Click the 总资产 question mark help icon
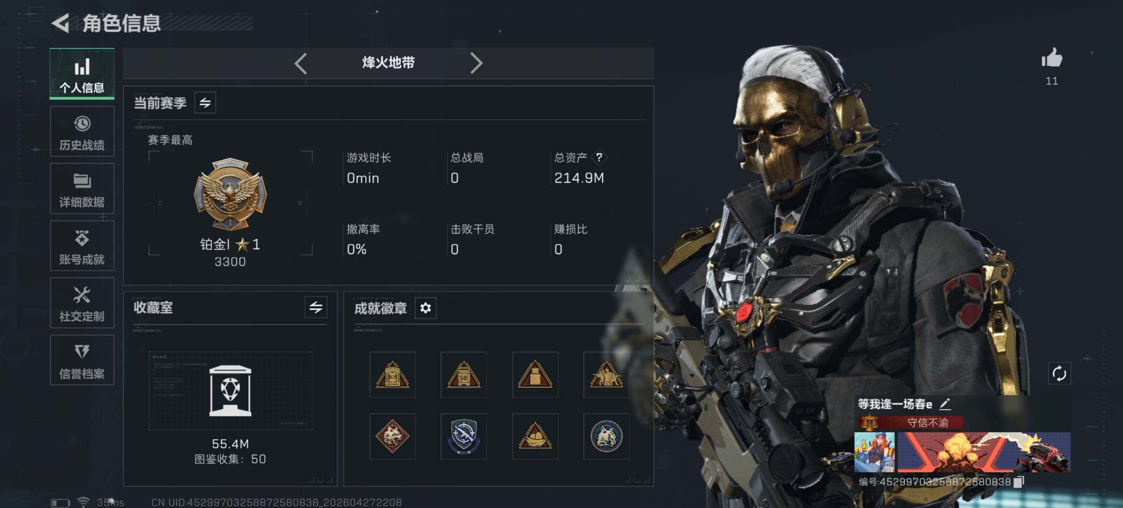The image size is (1123, 508). click(599, 157)
